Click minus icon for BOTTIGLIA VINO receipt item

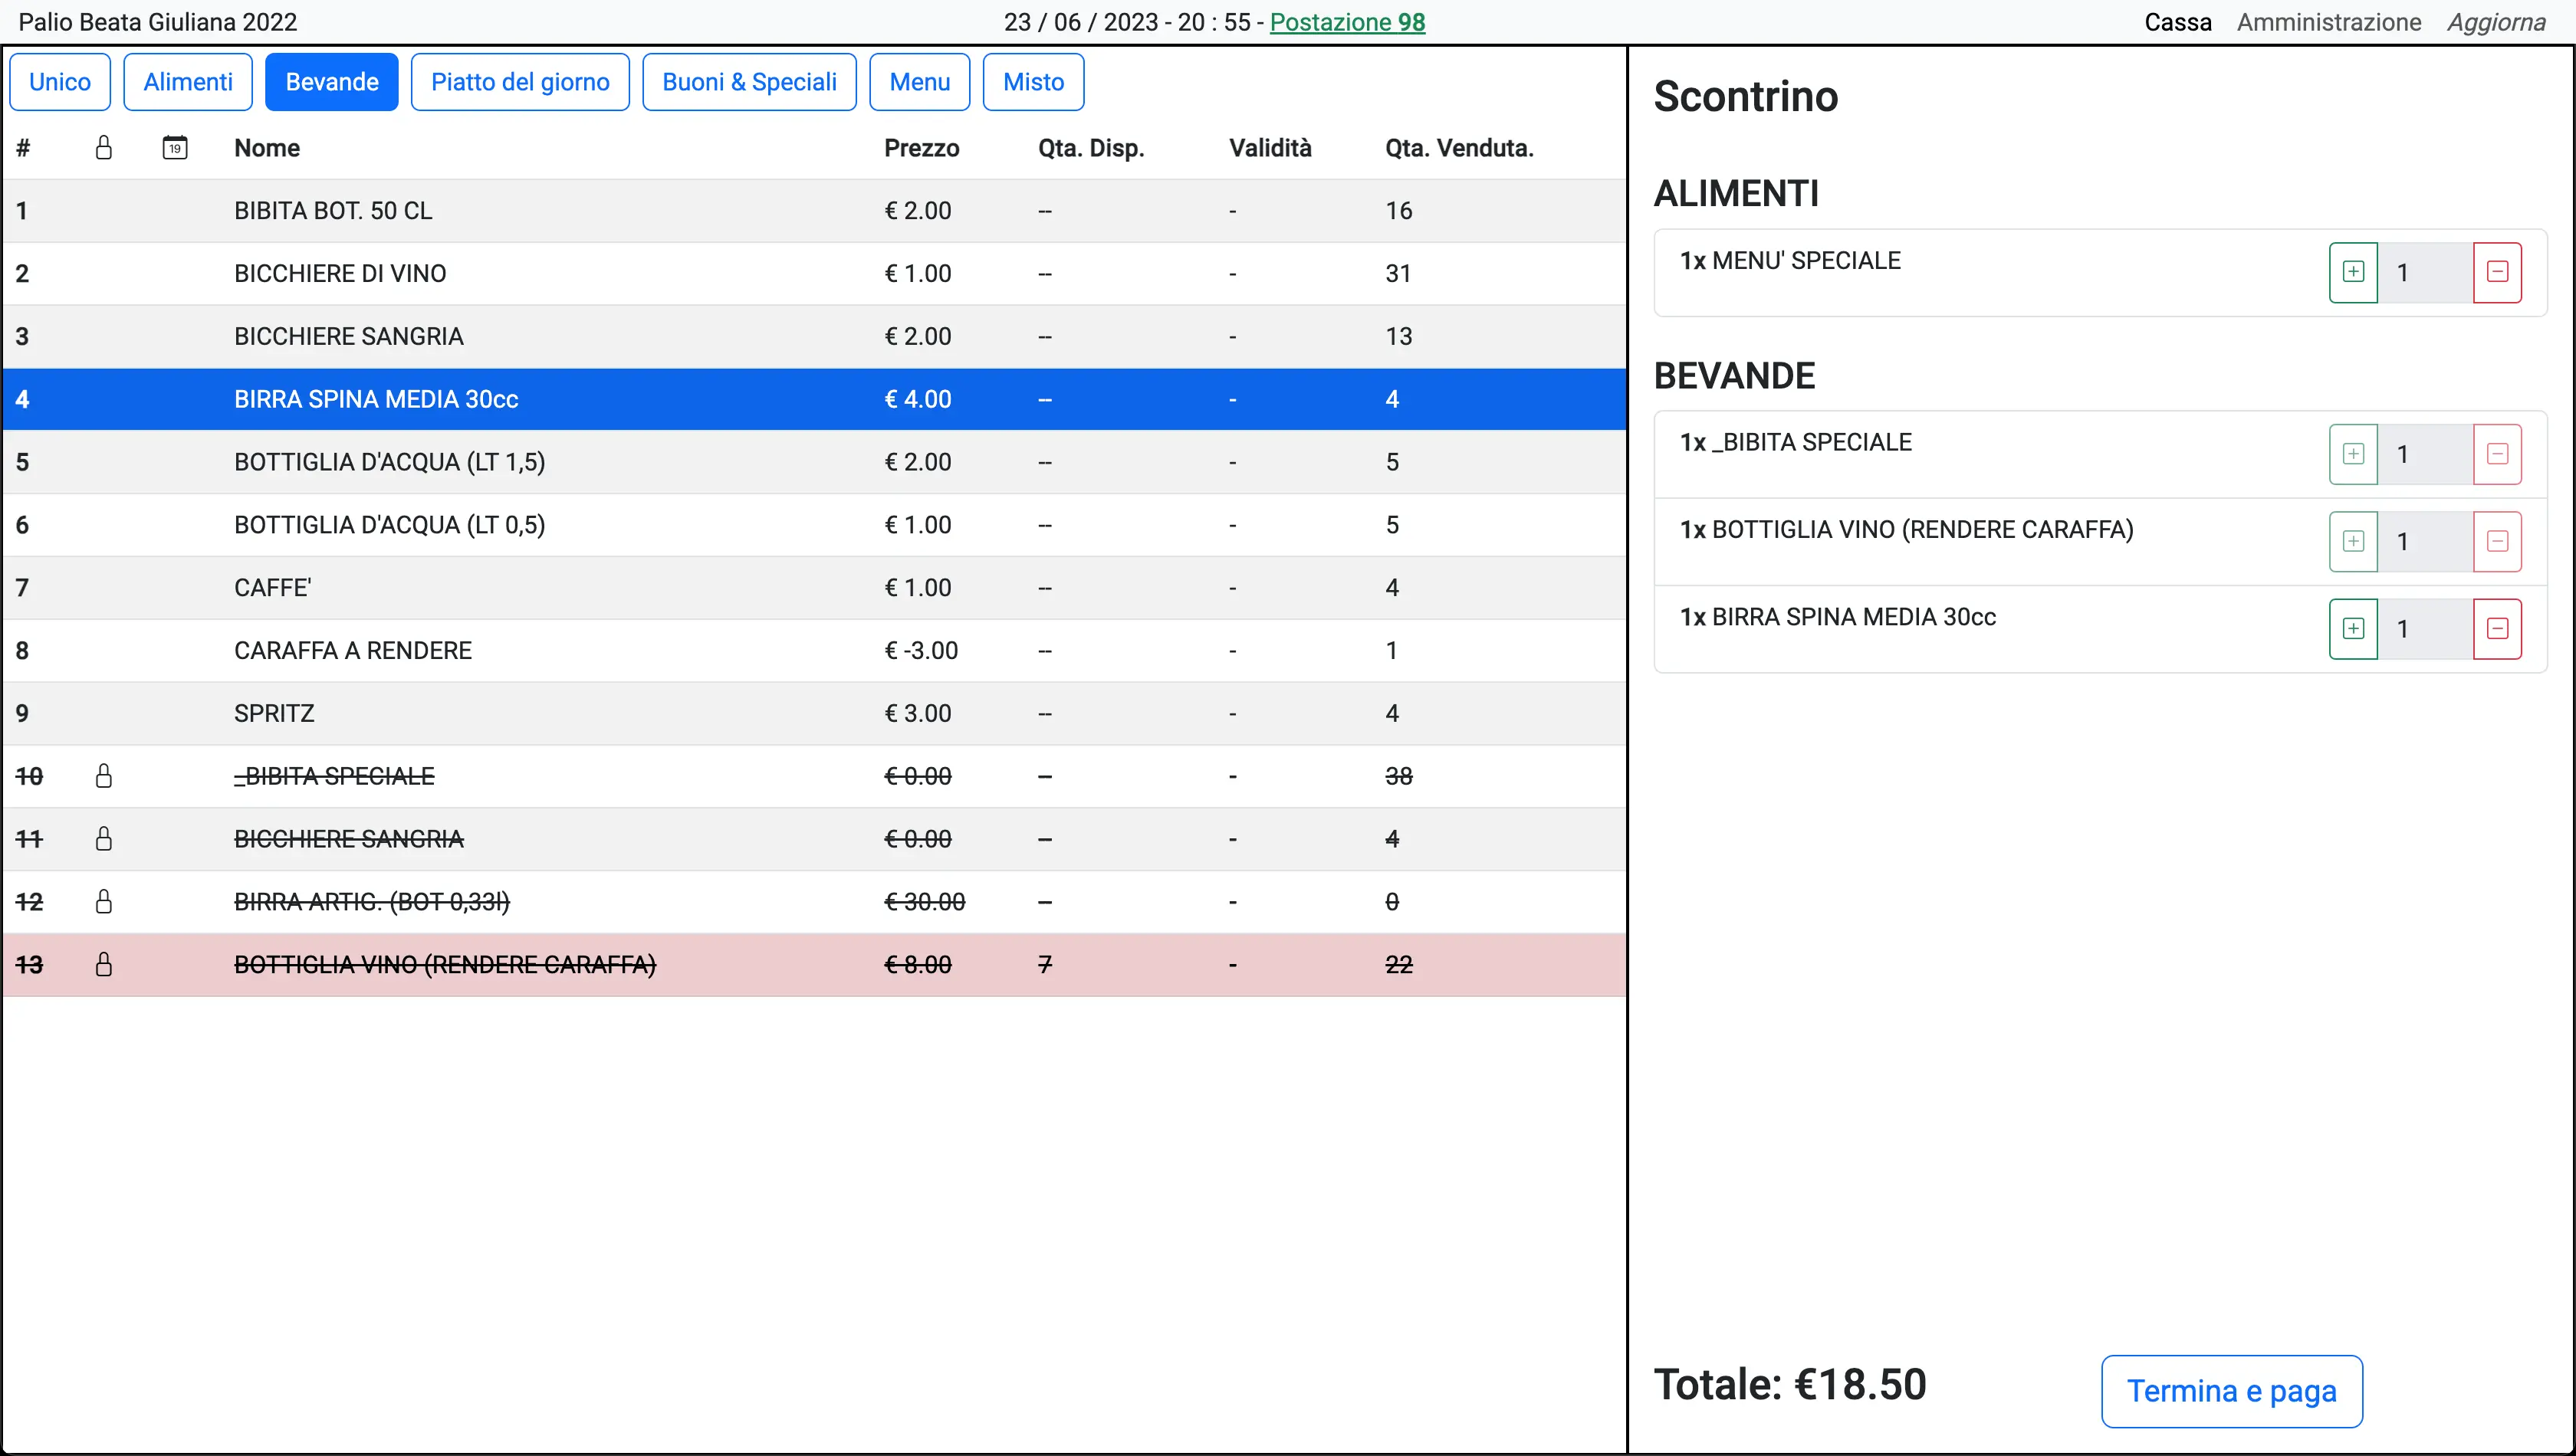pyautogui.click(x=2496, y=541)
